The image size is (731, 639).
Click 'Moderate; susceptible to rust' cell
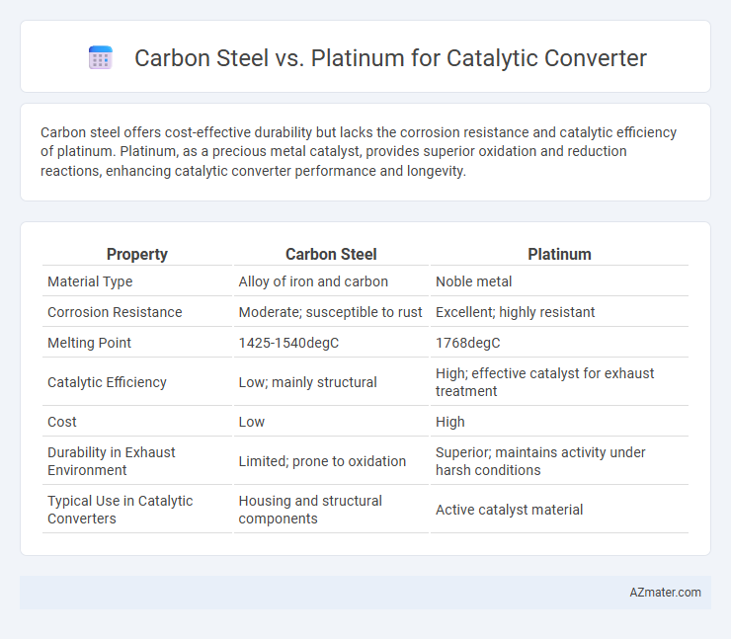[330, 312]
